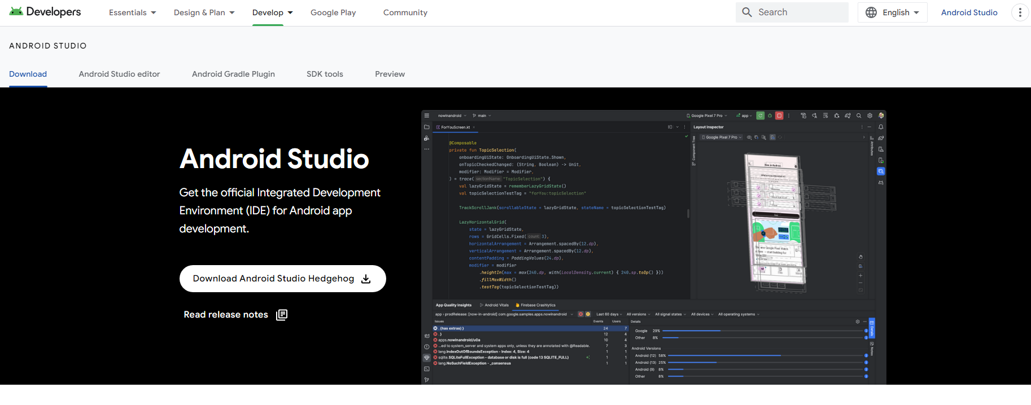Viewport: 1031px width, 405px height.
Task: Expand the Design & Plan dropdown
Action: (x=204, y=12)
